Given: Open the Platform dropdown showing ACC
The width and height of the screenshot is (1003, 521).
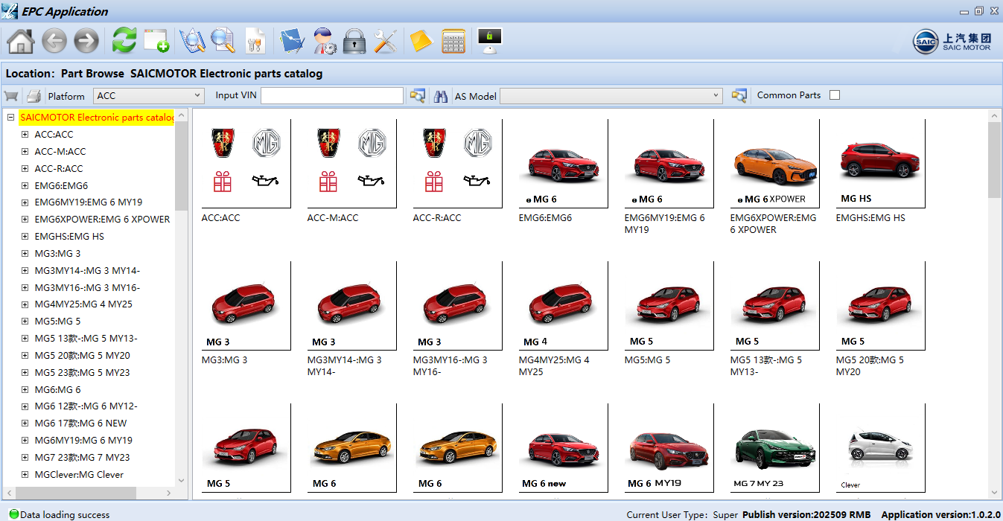Looking at the screenshot, I should [x=149, y=95].
